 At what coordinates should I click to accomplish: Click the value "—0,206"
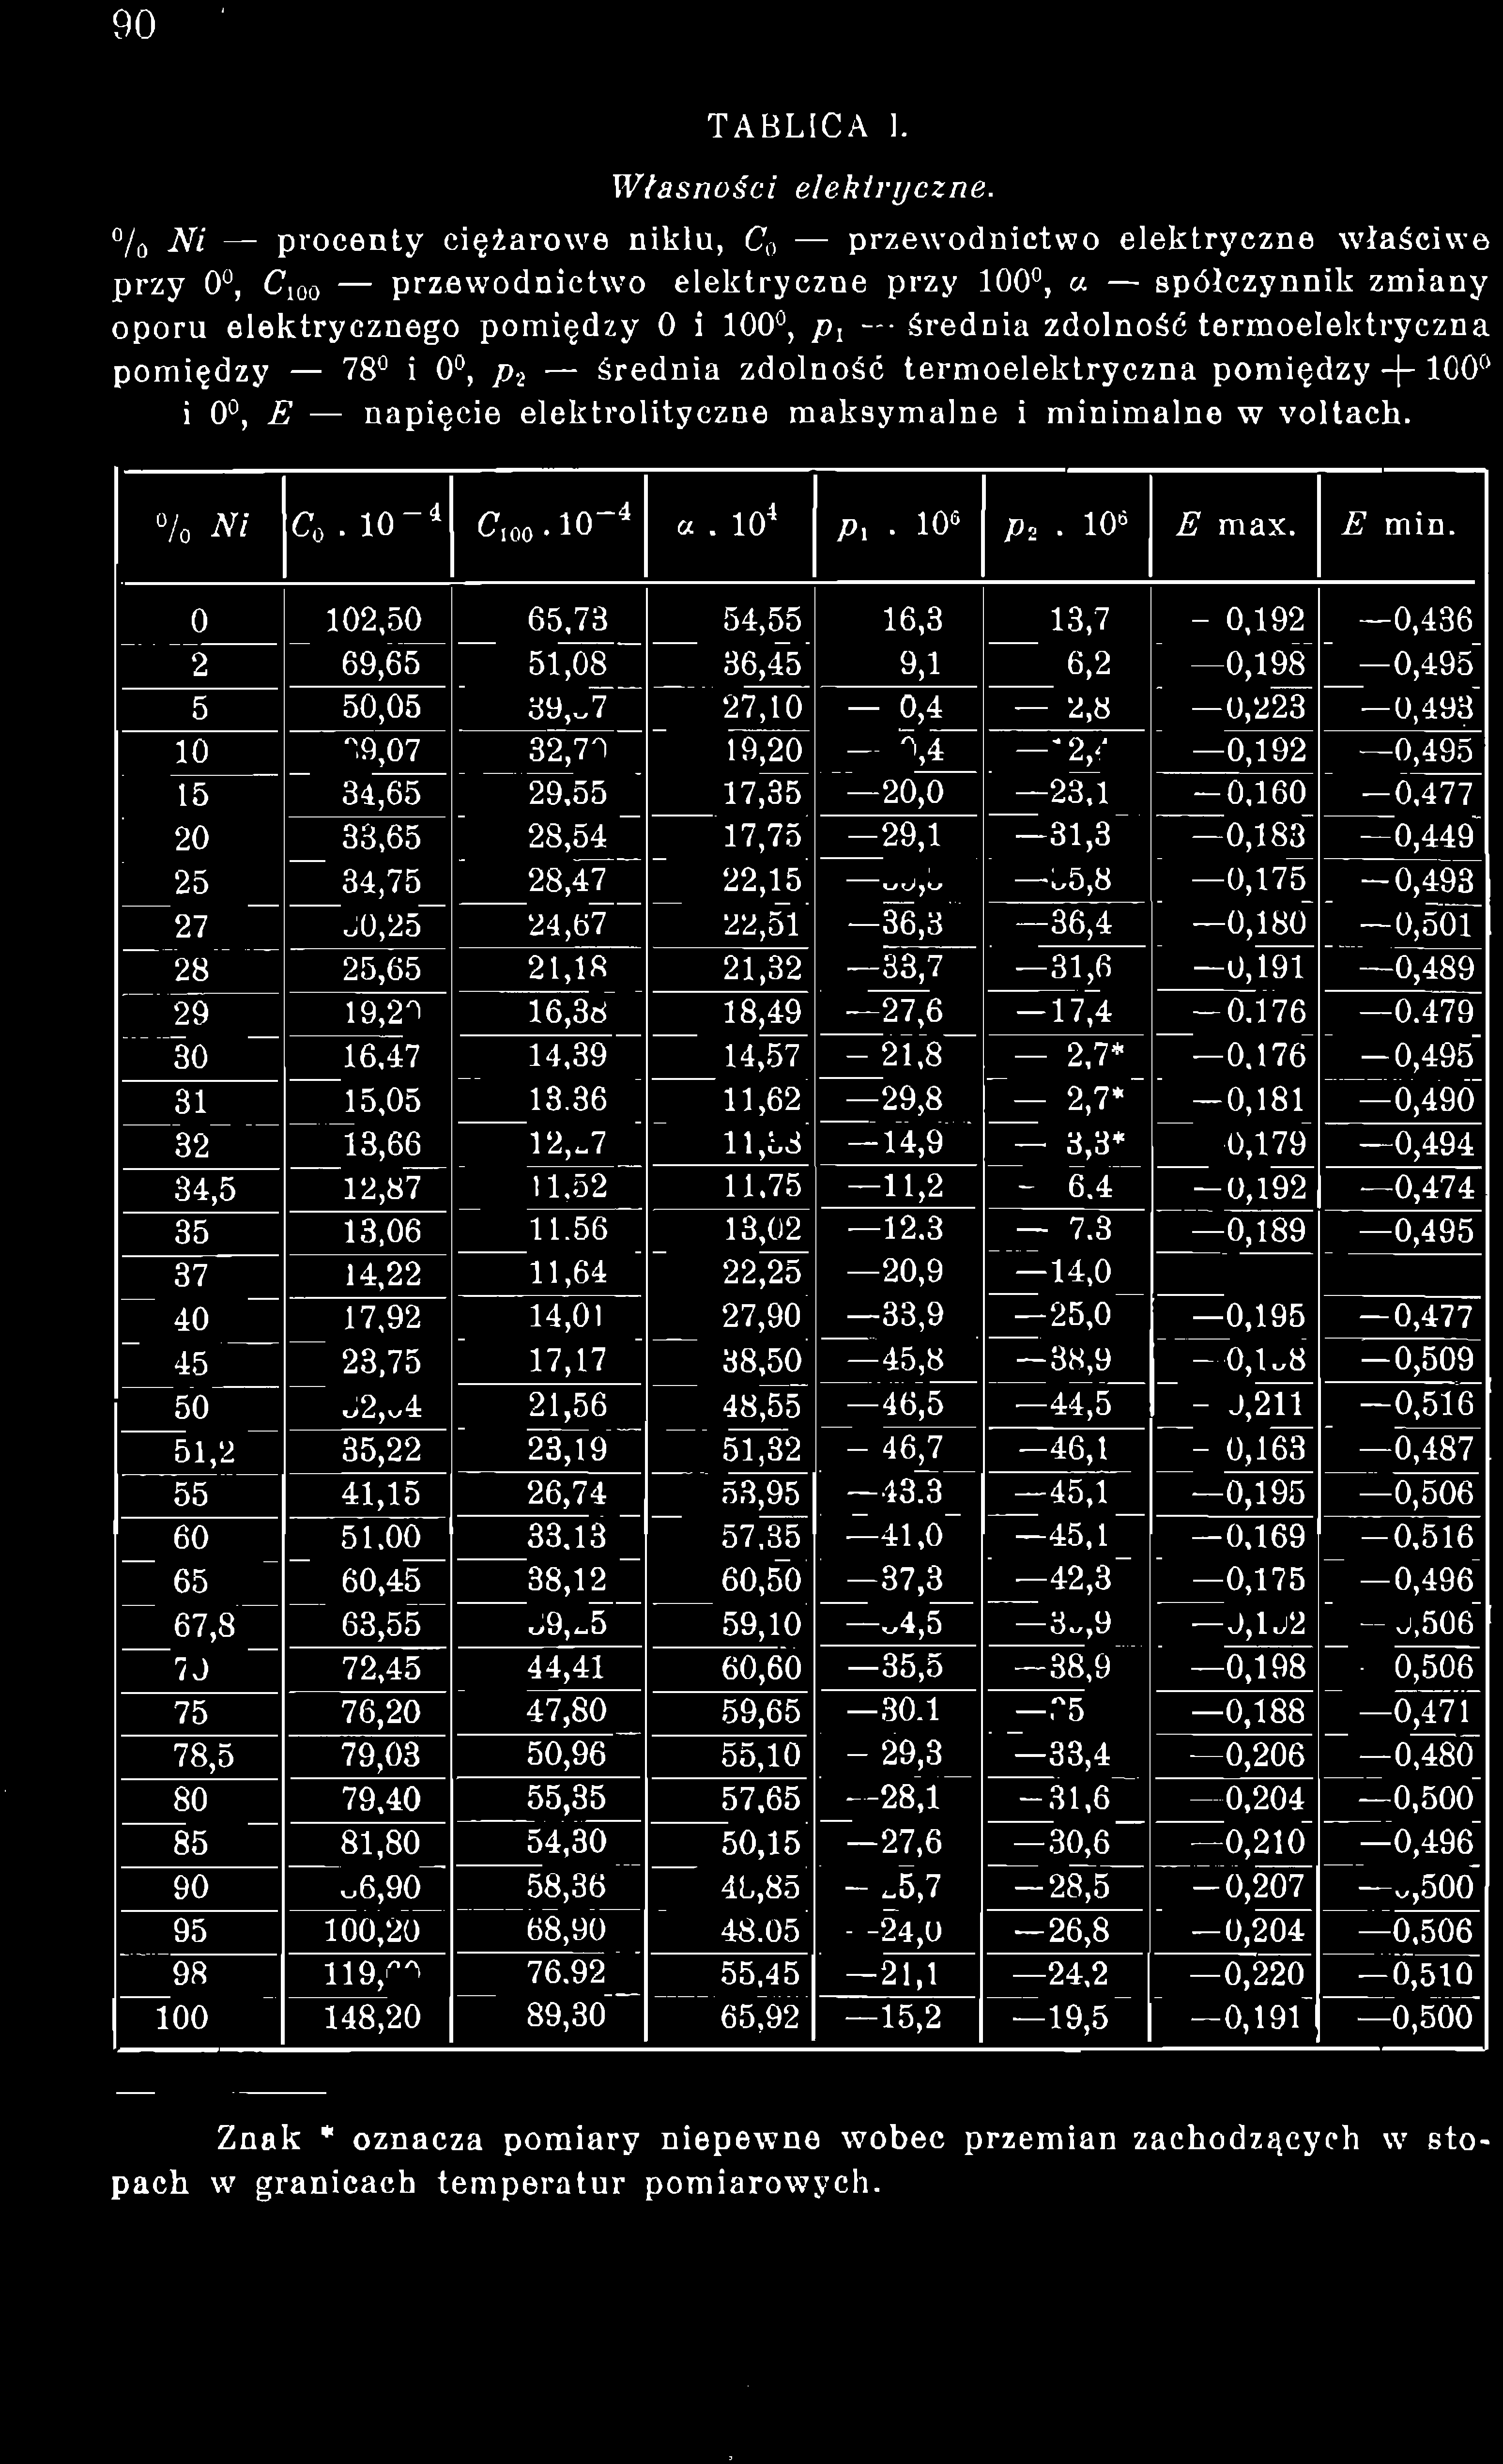tap(1252, 1754)
